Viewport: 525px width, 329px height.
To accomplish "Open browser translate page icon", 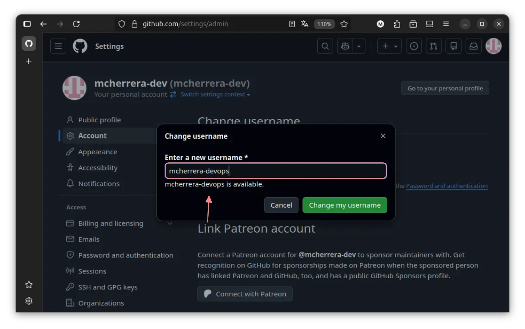I will 305,24.
